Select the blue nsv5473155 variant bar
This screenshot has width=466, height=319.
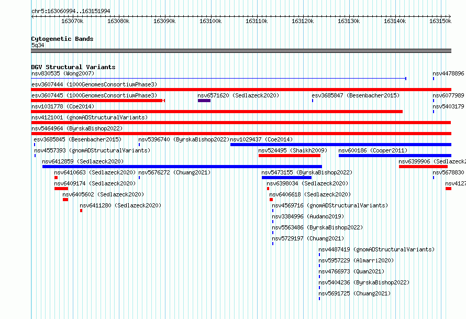click(286, 178)
